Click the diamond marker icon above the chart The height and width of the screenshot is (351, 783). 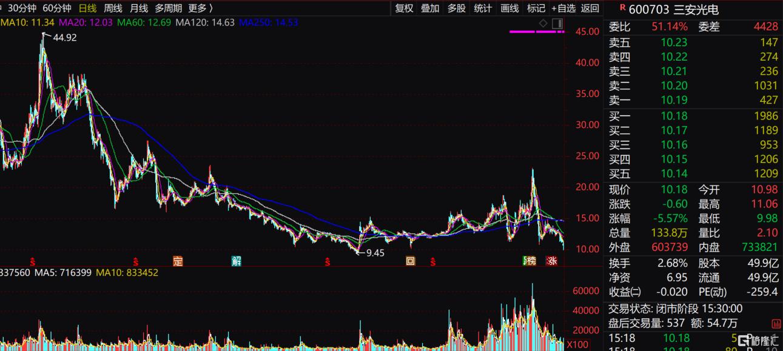coord(543,23)
